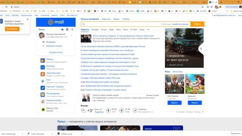Open Новости link in top bar

[x=54, y=15]
